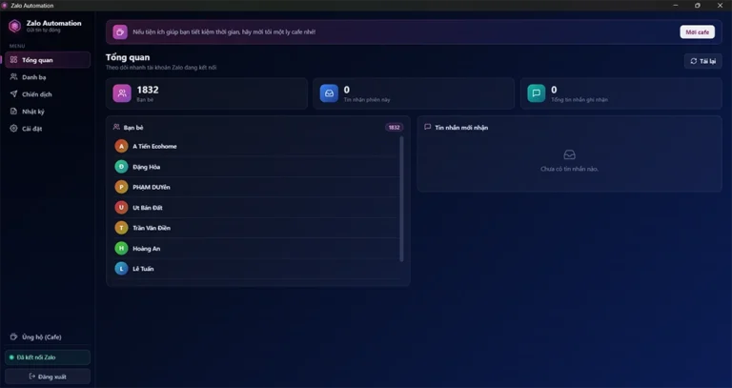Go to Chiến dịch campaigns
Image resolution: width=732 pixels, height=388 pixels.
click(x=48, y=94)
